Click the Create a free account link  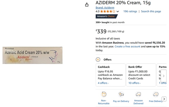128,47
